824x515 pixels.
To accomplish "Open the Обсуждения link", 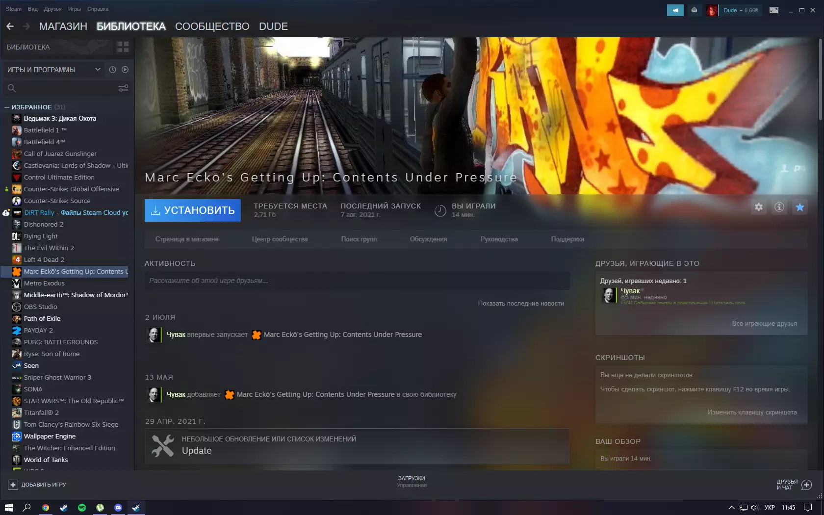I will coord(428,239).
